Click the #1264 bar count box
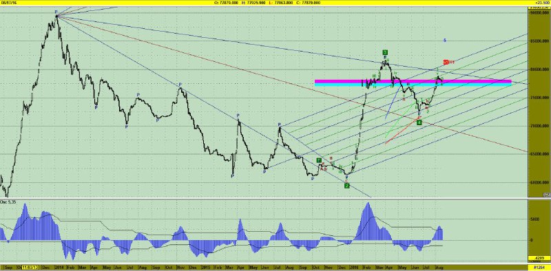Screen dimensions: 551x271 (539, 268)
